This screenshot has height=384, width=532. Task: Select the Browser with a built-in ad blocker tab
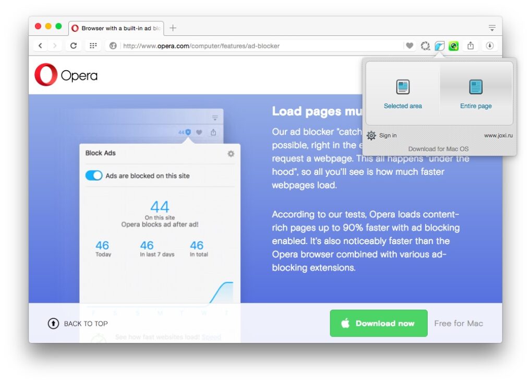[x=116, y=28]
